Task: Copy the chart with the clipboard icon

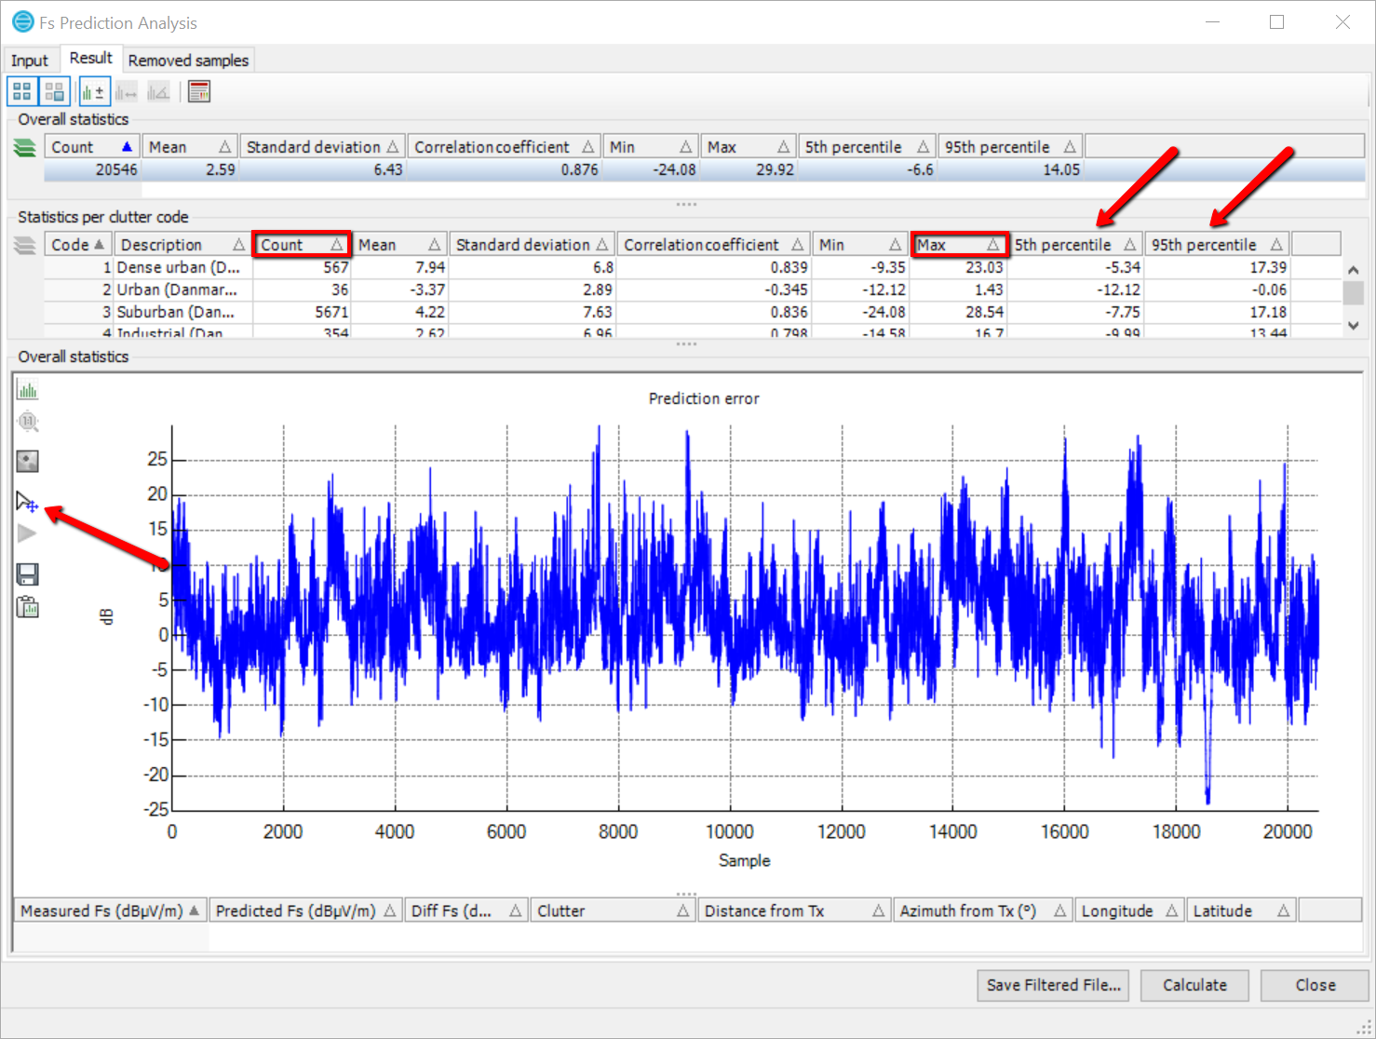Action: pyautogui.click(x=28, y=607)
